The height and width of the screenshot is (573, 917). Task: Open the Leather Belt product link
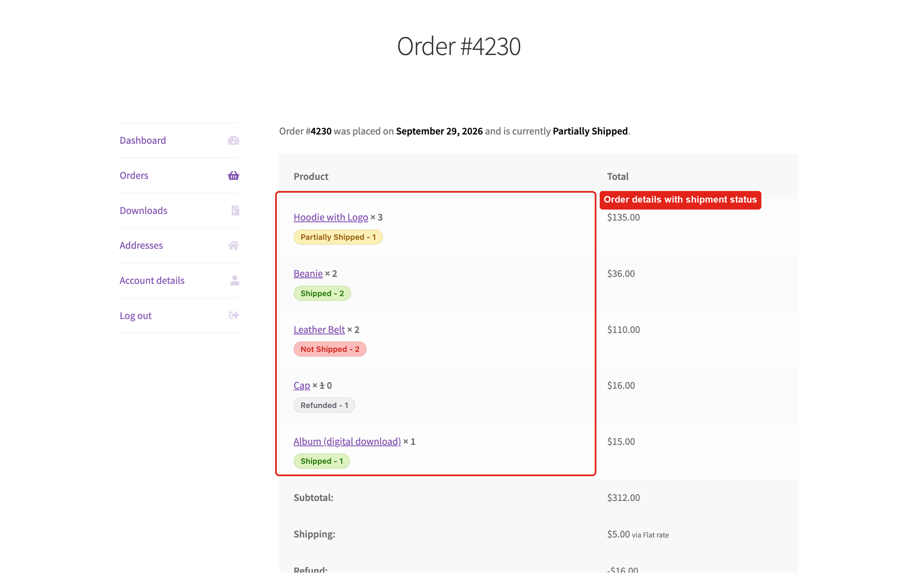(319, 329)
